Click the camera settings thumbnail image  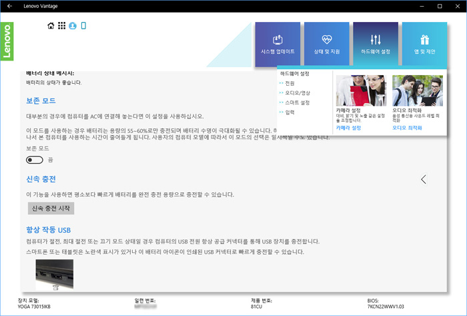point(362,90)
